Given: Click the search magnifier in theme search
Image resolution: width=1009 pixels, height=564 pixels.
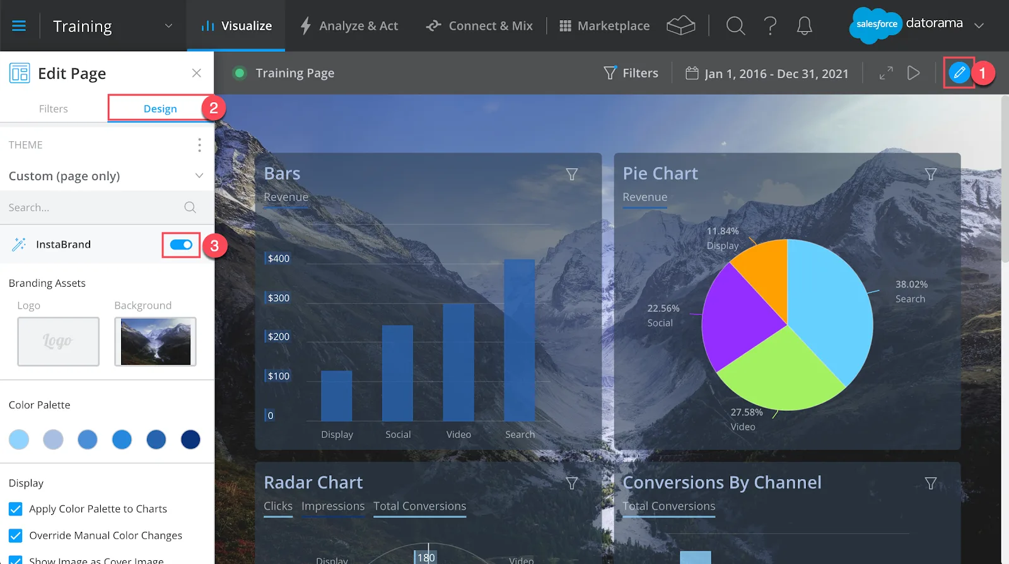Looking at the screenshot, I should (190, 207).
